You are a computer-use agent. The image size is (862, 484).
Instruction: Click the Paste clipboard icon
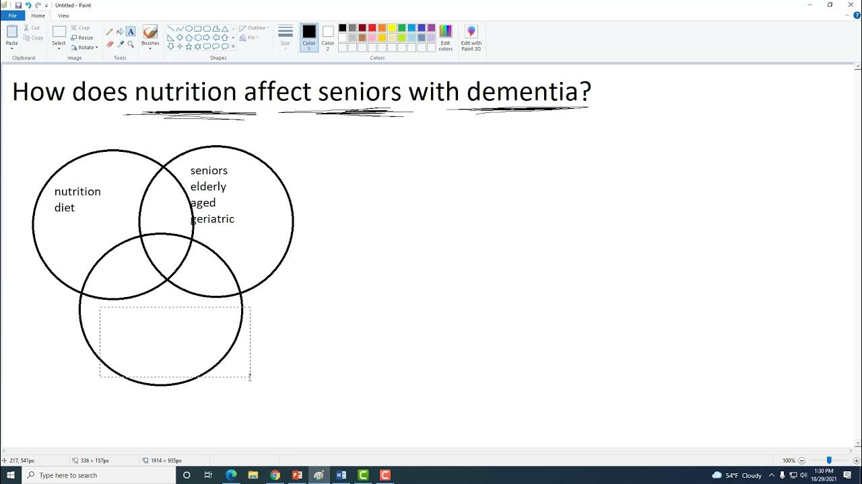(12, 32)
